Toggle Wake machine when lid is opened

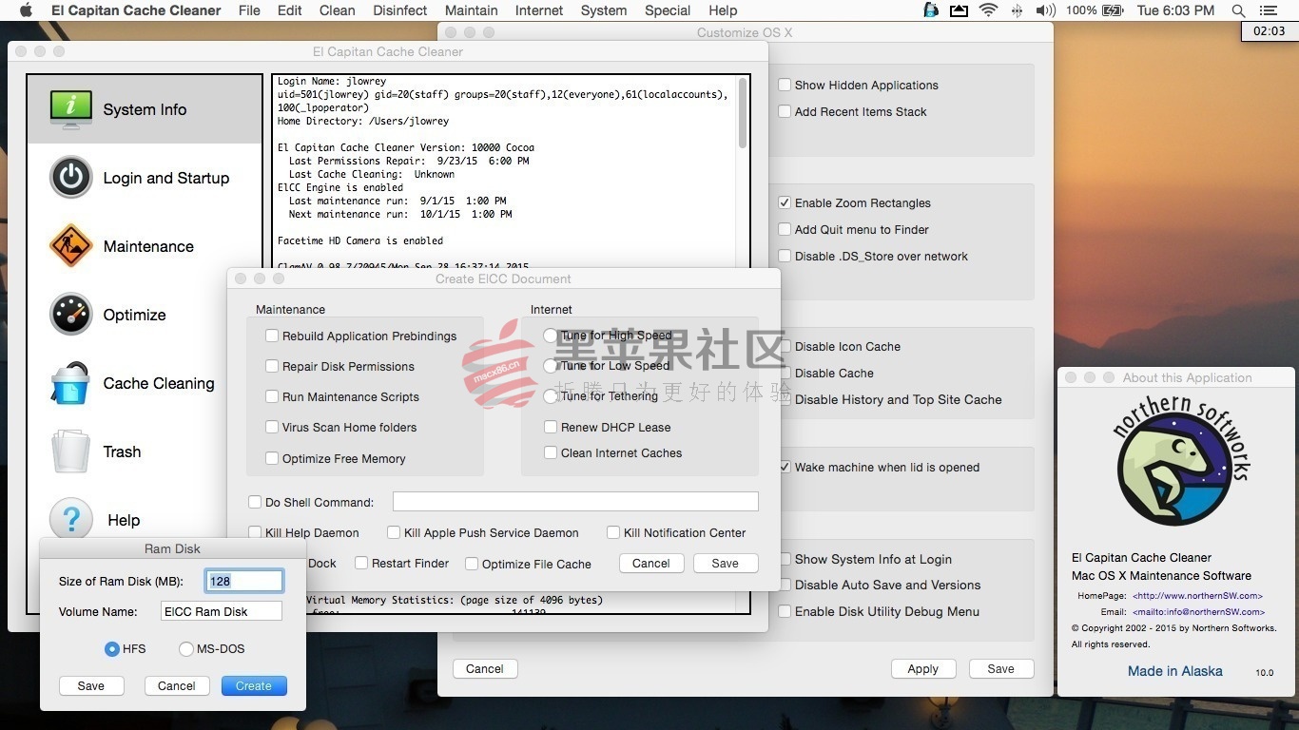pos(785,467)
